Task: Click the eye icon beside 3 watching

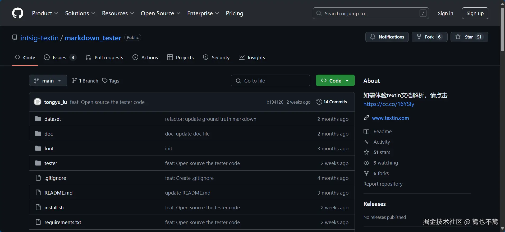Action: tap(366, 163)
